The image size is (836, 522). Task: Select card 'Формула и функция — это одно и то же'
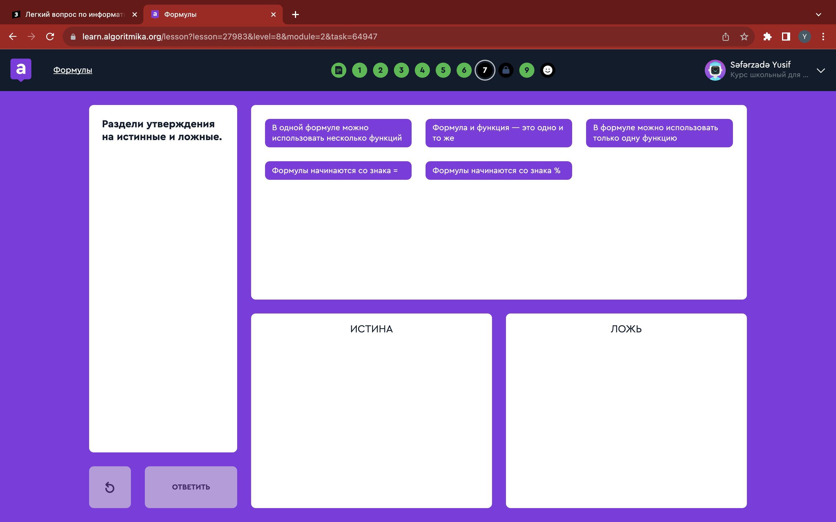point(498,133)
